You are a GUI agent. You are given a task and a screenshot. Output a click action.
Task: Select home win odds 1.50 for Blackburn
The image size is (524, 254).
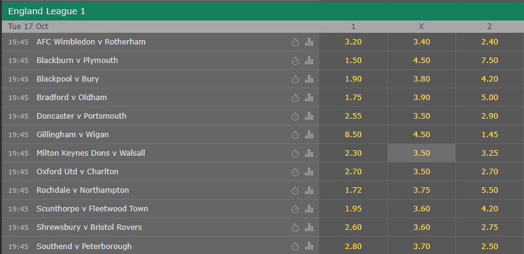coord(353,61)
